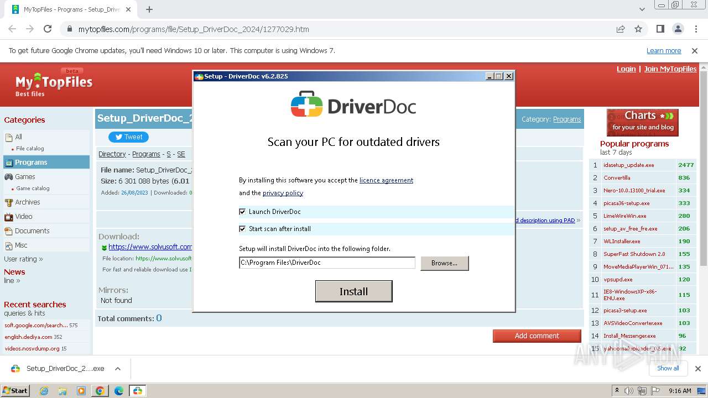Open the Misc category

tap(21, 245)
